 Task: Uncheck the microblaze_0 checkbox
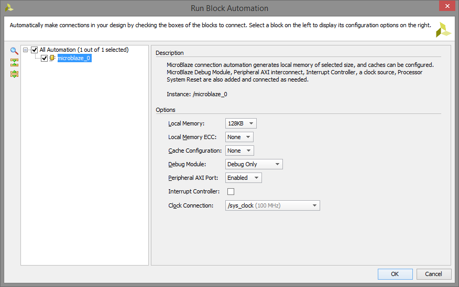pos(44,58)
